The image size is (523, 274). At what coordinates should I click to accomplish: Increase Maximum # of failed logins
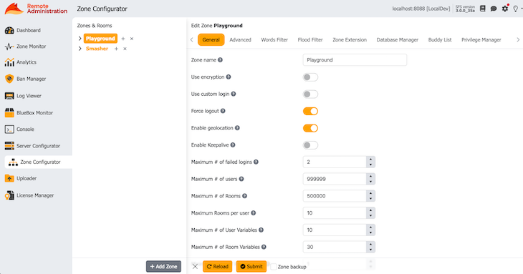tap(370, 160)
